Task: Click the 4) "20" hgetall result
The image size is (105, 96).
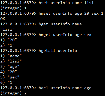Action: click(x=9, y=72)
